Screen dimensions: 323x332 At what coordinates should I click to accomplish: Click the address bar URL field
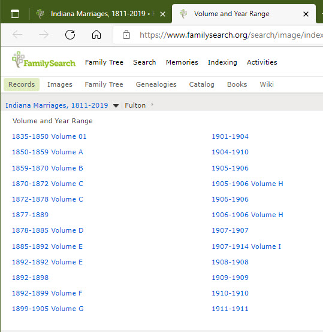click(x=219, y=35)
